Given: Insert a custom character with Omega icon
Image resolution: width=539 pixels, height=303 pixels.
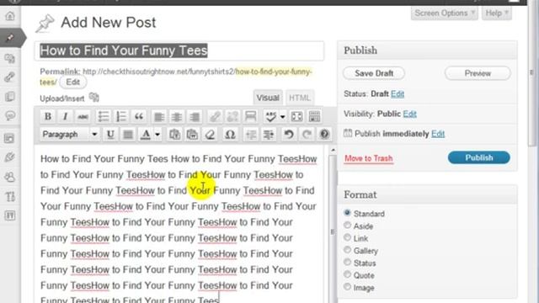Looking at the screenshot, I should pos(230,135).
